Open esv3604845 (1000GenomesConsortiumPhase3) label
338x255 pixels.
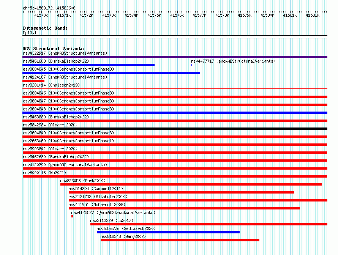(68, 69)
